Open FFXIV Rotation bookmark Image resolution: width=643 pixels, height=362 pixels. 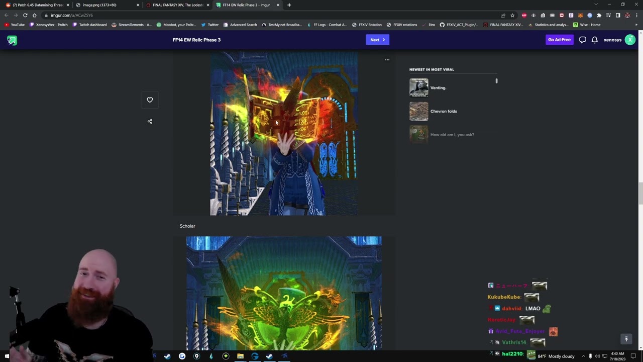[x=367, y=25]
